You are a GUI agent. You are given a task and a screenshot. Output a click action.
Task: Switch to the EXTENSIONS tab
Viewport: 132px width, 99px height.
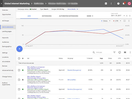[47, 16]
